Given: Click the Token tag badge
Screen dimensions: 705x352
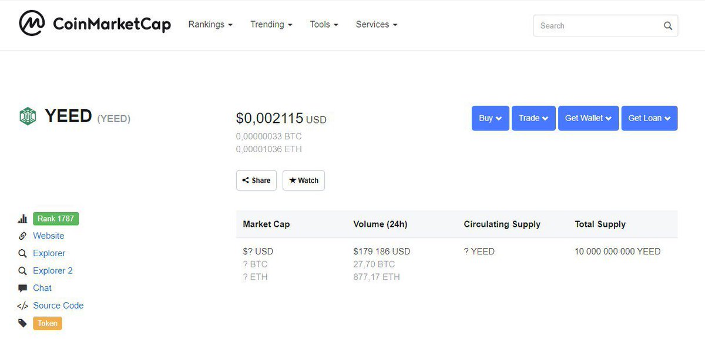Looking at the screenshot, I should coord(48,323).
